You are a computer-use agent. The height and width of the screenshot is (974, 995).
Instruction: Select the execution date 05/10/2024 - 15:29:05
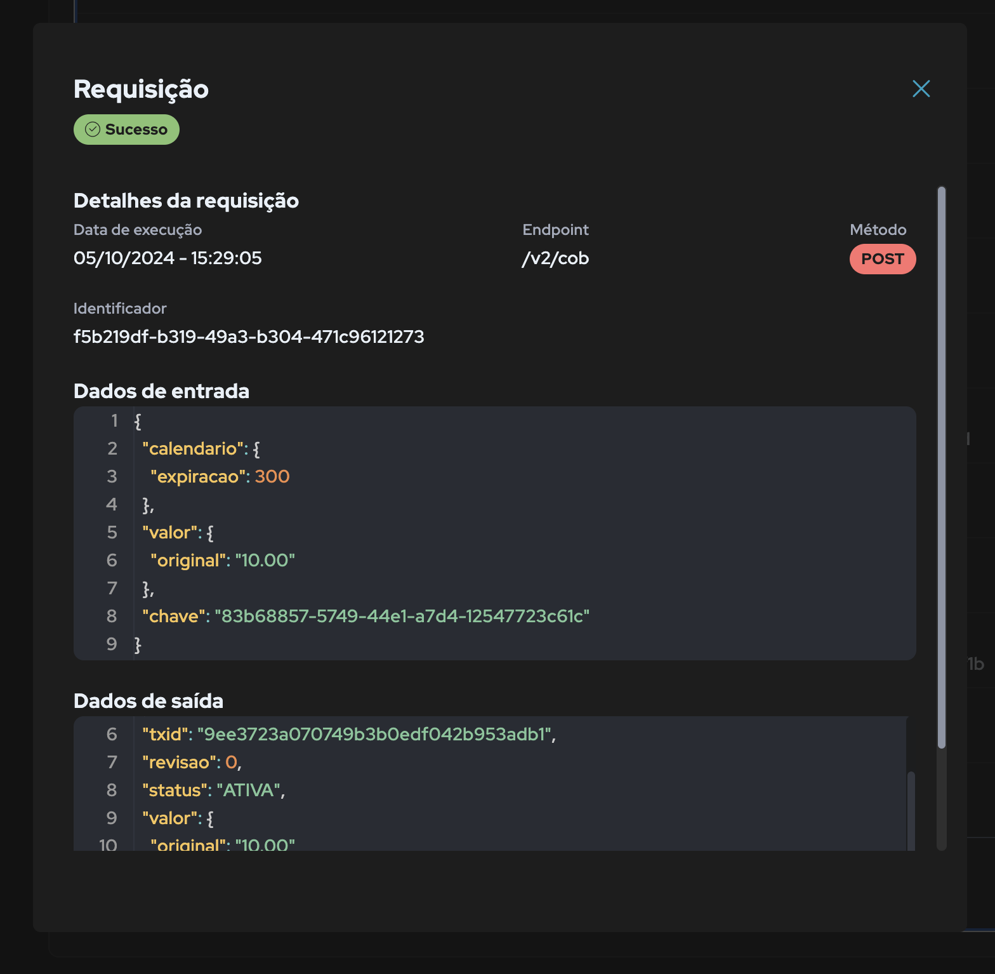[x=168, y=258]
